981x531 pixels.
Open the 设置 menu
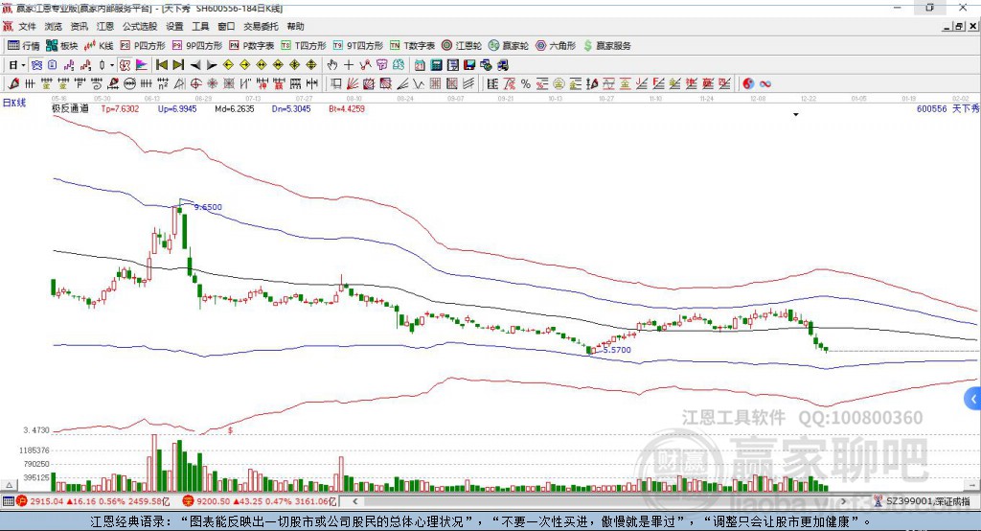click(x=174, y=26)
